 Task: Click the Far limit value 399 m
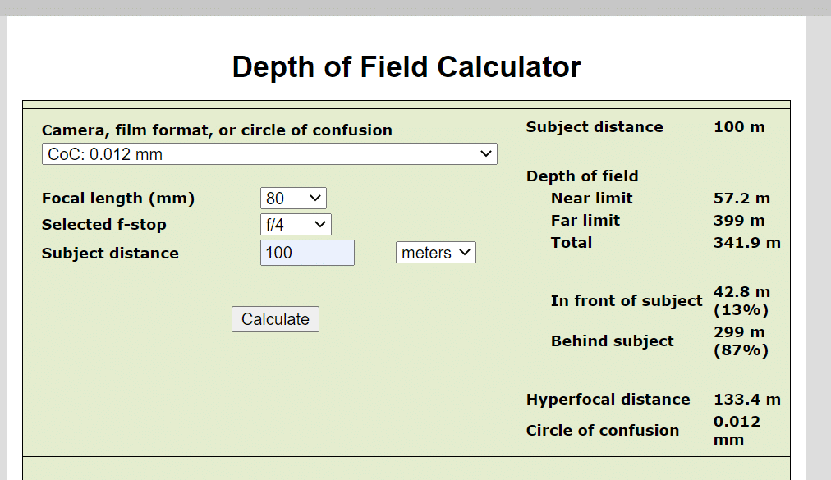(x=739, y=221)
